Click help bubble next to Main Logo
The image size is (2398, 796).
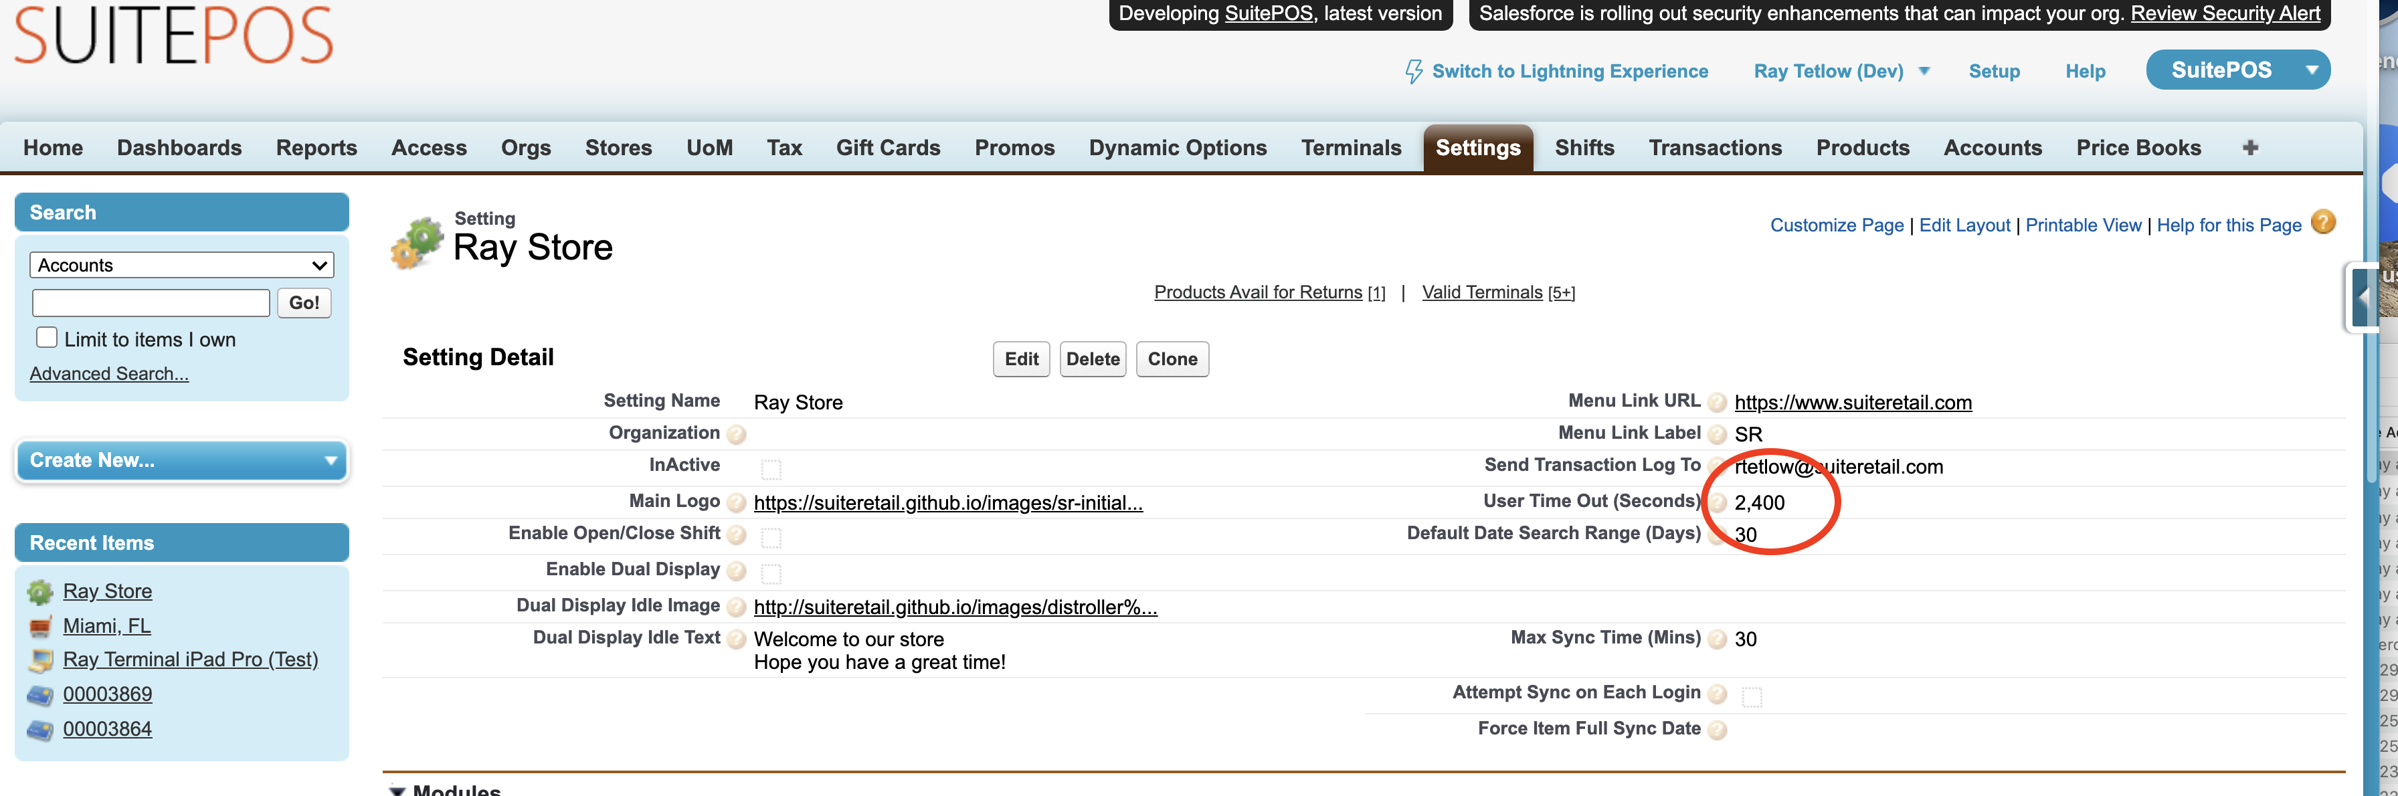735,504
